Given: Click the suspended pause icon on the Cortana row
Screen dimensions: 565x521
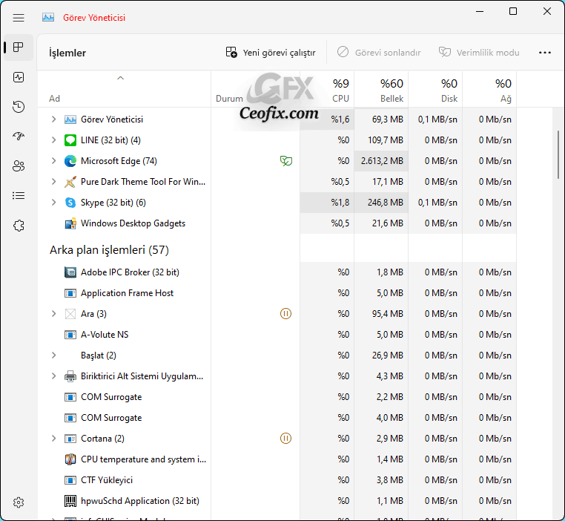Looking at the screenshot, I should pyautogui.click(x=285, y=439).
